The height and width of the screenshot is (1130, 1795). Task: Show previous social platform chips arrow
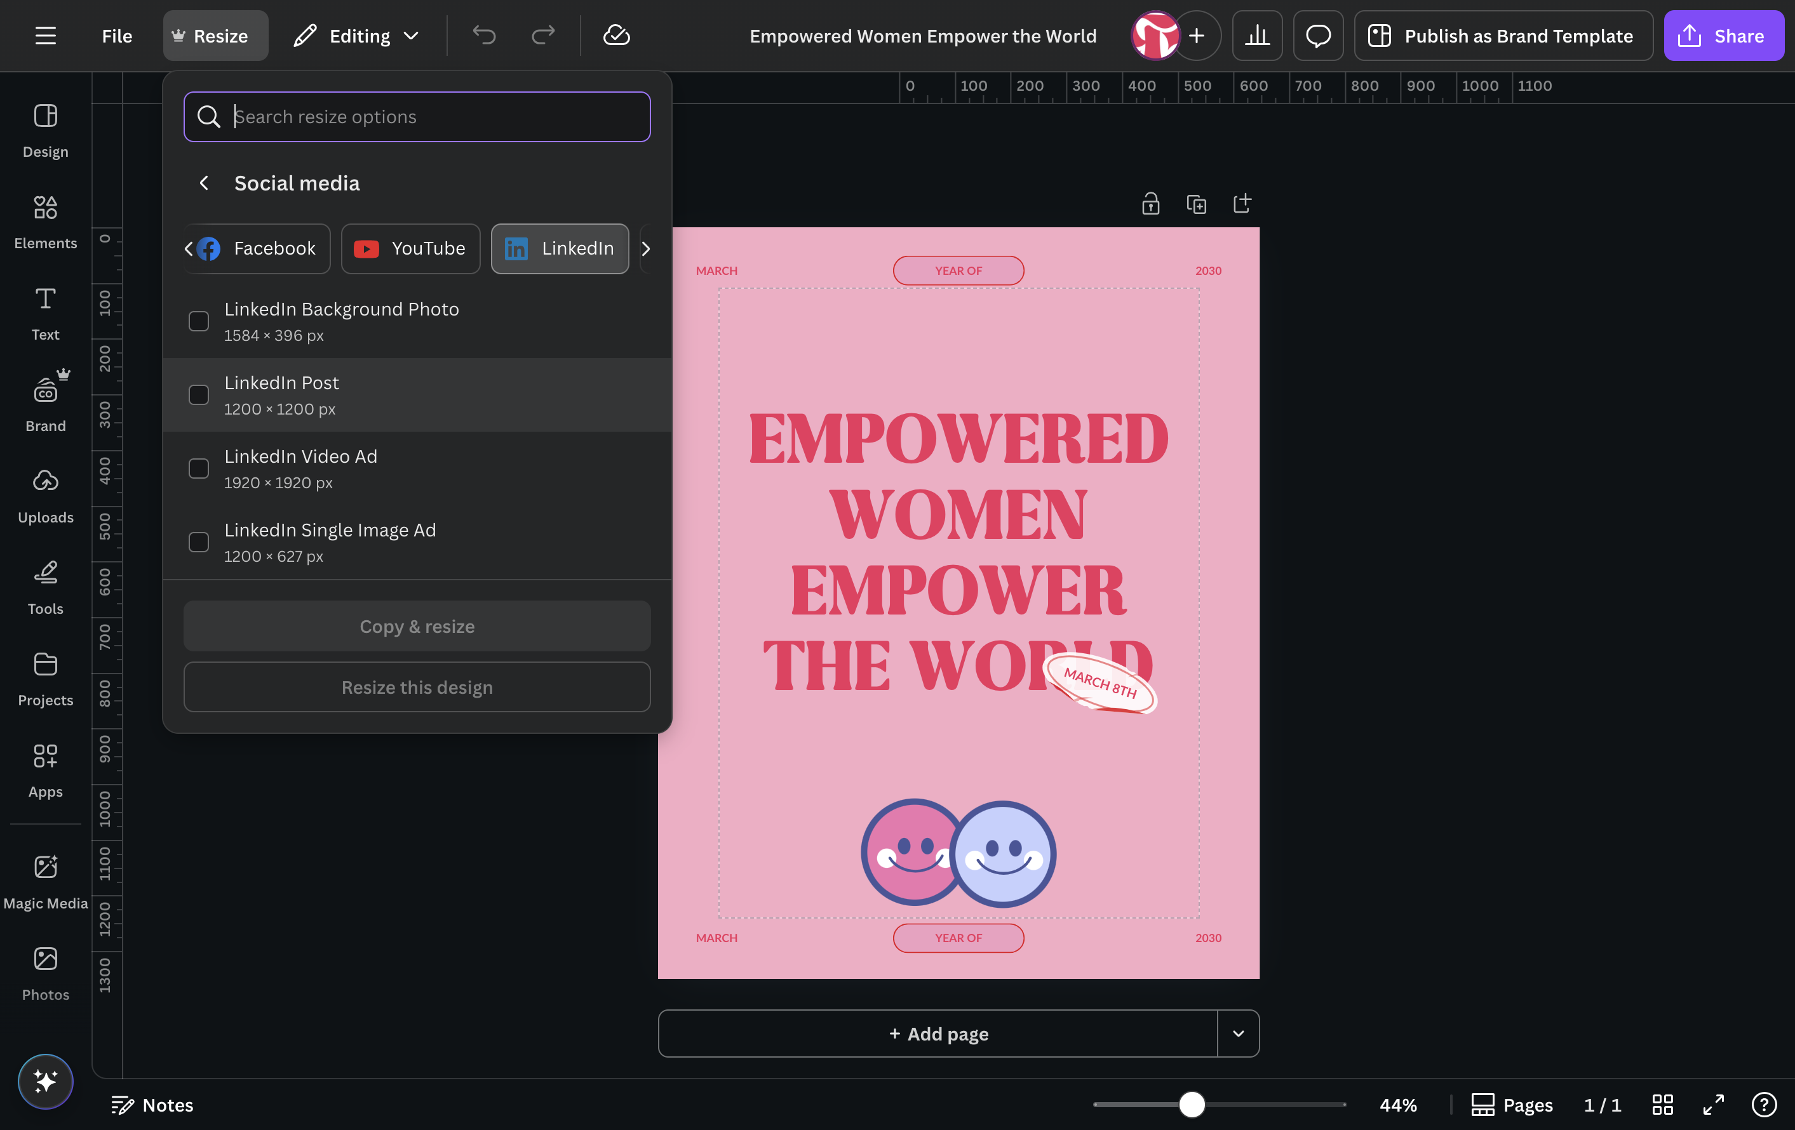point(189,249)
